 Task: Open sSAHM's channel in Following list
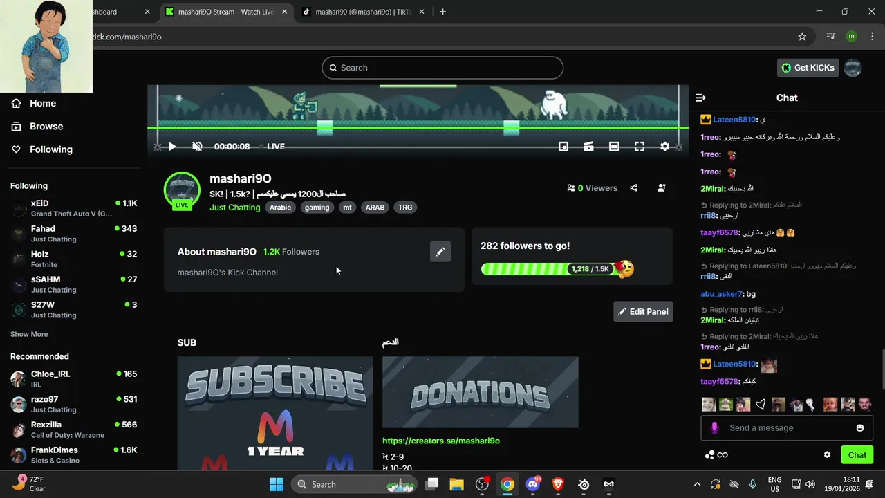coord(73,284)
